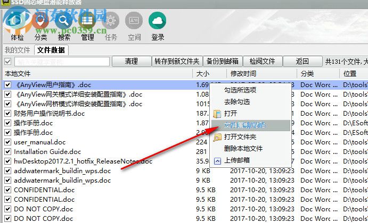This screenshot has height=223, width=368.
Task: Click the icon beside 打开 menu entry
Action: pos(217,114)
